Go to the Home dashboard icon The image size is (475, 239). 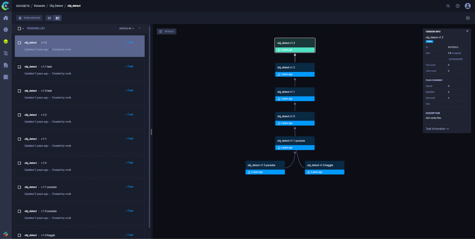[x=6, y=18]
